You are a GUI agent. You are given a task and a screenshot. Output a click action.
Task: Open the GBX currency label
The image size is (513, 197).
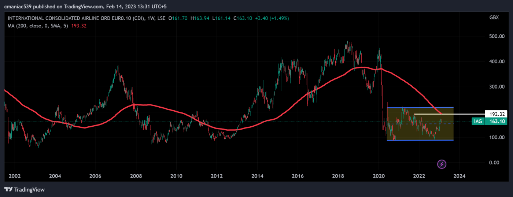click(494, 18)
